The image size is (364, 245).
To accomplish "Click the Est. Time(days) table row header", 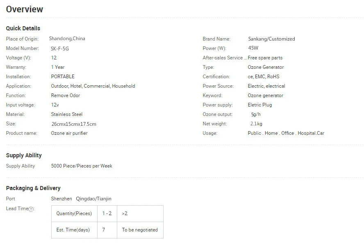I will point(73,230).
